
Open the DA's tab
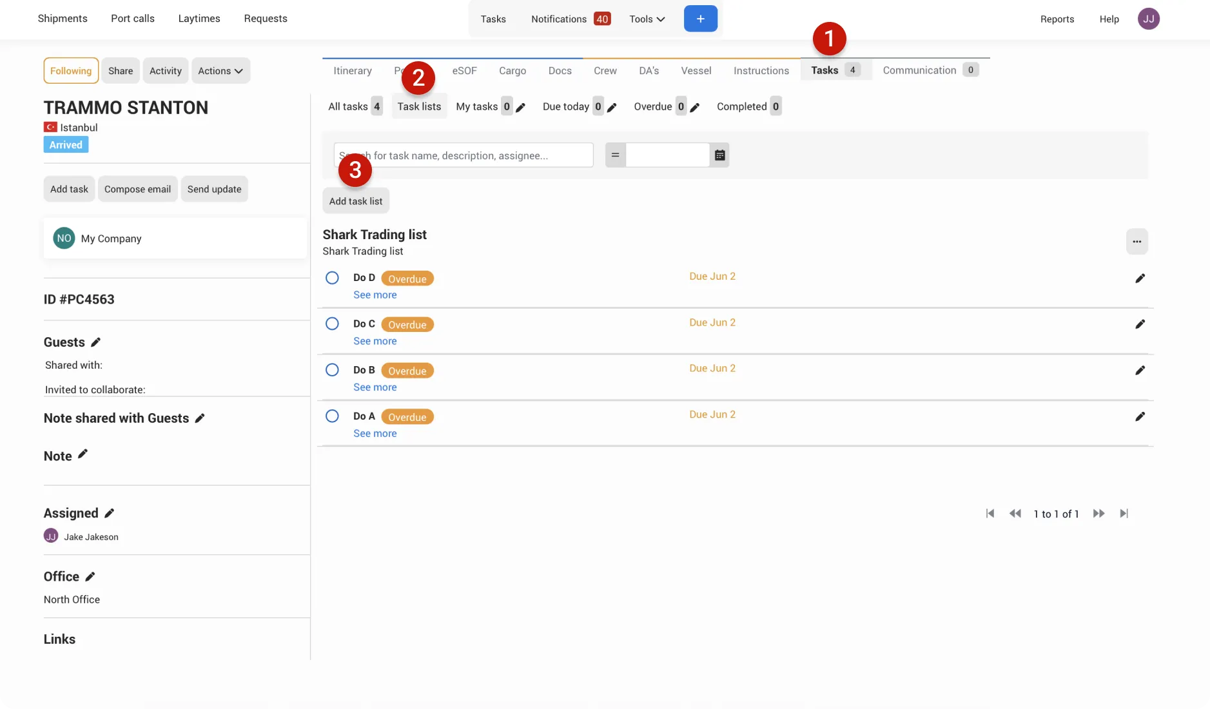[x=649, y=71]
